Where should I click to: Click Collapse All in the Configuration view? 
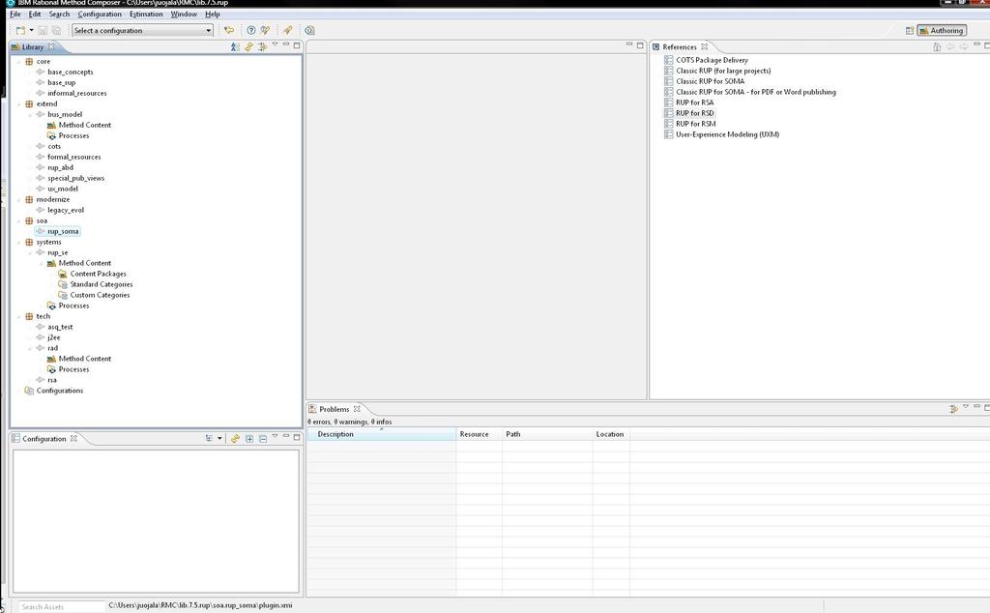coord(263,438)
